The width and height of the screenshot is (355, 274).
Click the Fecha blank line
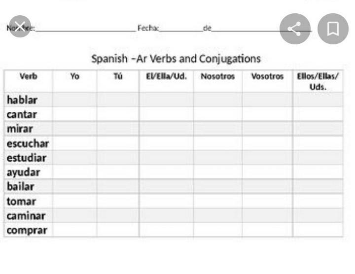[x=180, y=30]
